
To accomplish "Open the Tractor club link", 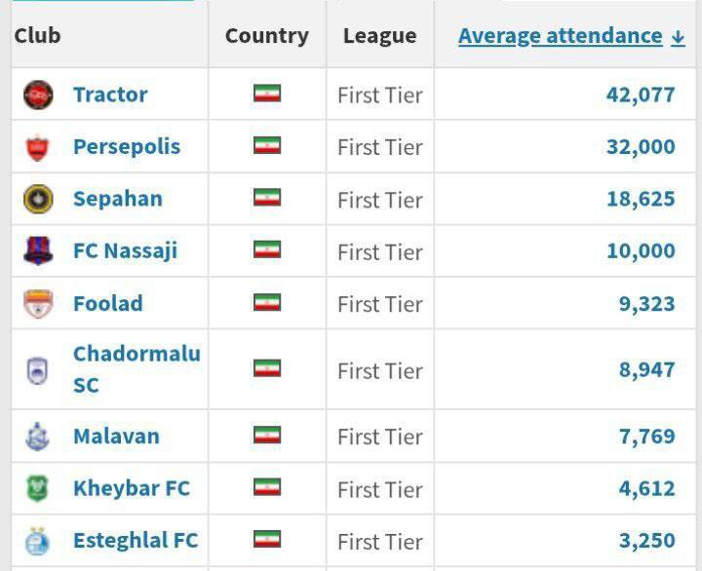I will 110,95.
